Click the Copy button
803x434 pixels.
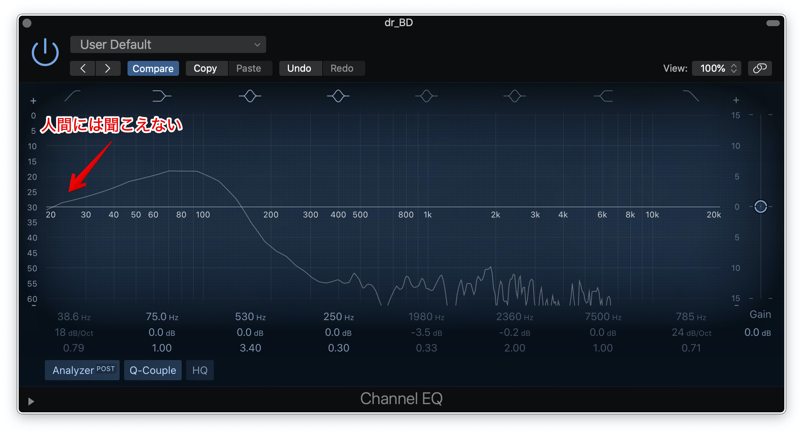(205, 68)
